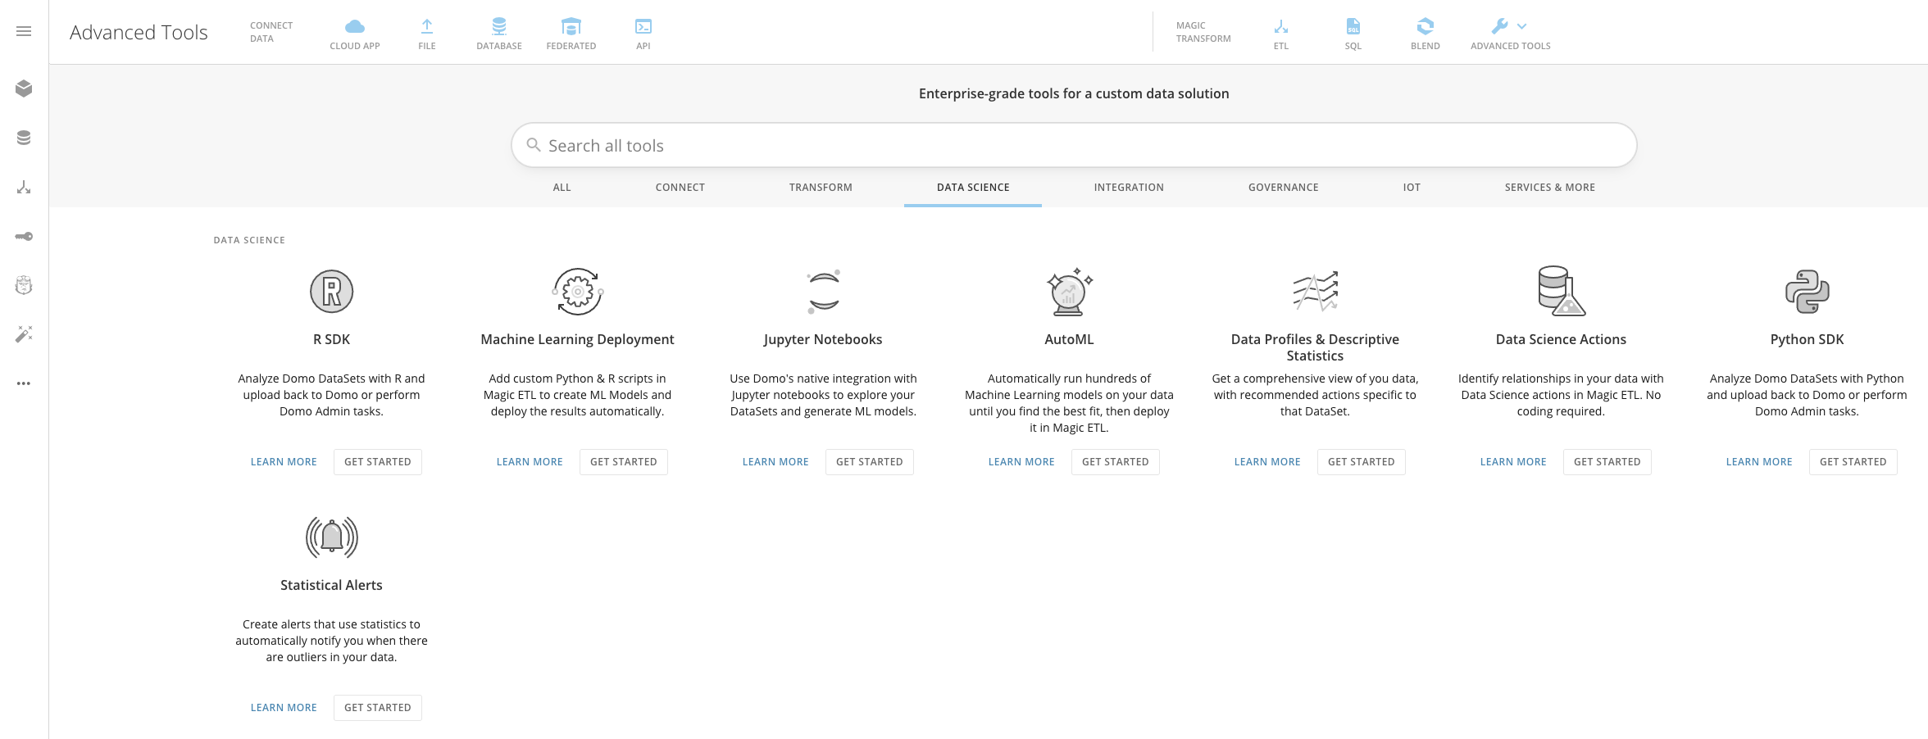Click Learn More for Data Science Actions
This screenshot has height=739, width=1928.
point(1513,462)
